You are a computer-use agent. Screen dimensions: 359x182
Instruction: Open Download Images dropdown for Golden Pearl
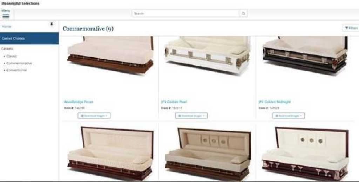191,116
